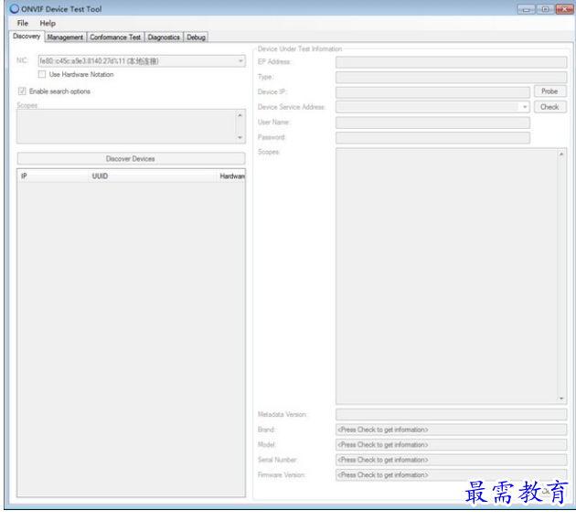Open the File menu
Screen dimensions: 576x521
23,23
